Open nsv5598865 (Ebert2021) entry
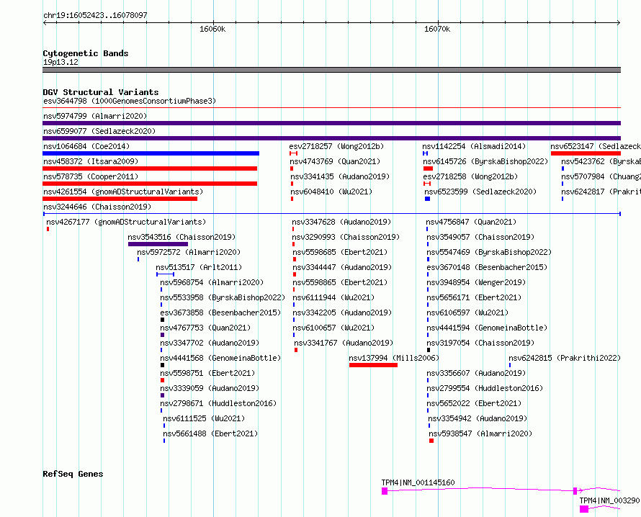The width and height of the screenshot is (641, 517). tap(340, 282)
